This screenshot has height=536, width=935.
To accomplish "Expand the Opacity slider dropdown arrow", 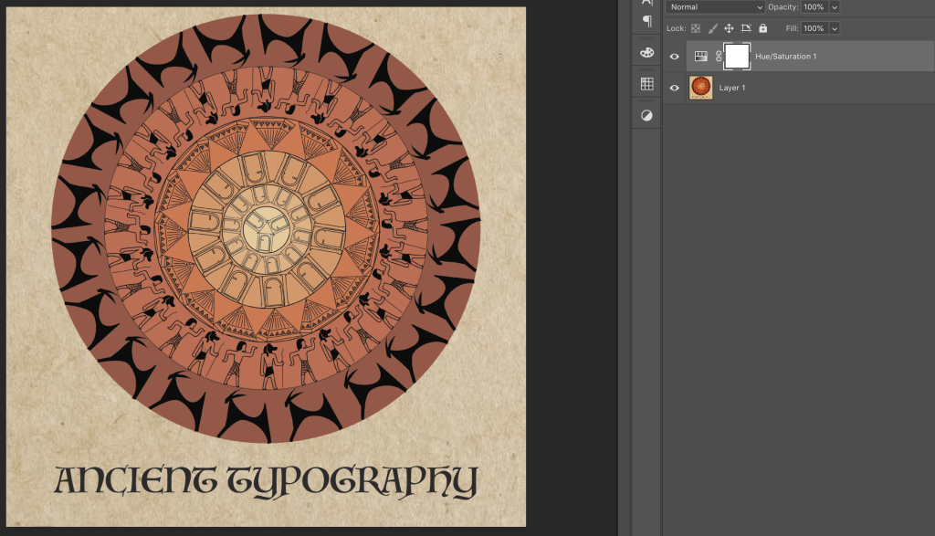I will (x=835, y=7).
